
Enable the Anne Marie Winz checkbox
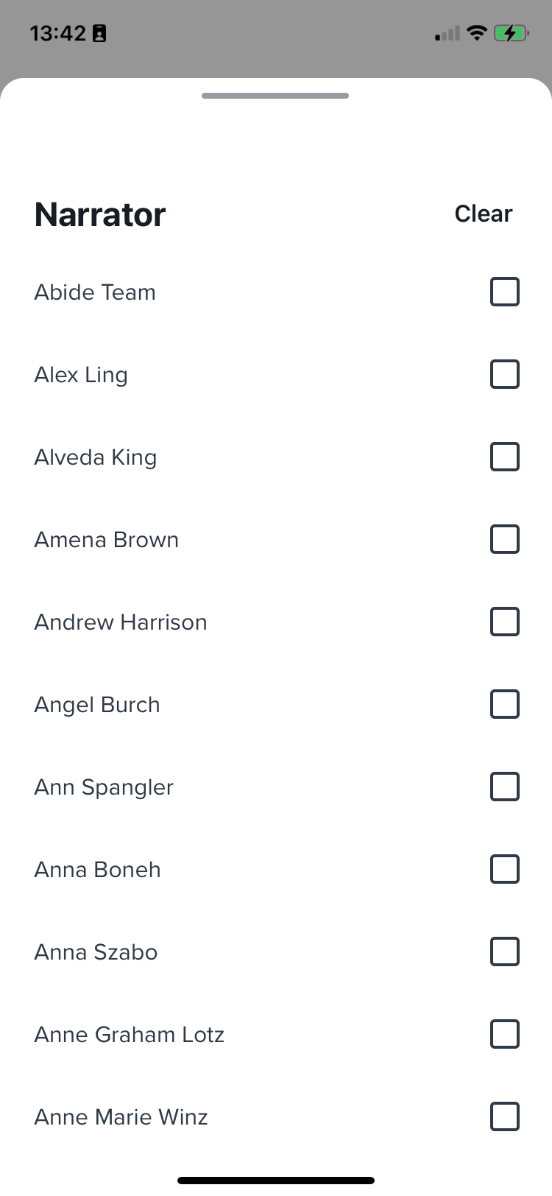click(505, 1116)
